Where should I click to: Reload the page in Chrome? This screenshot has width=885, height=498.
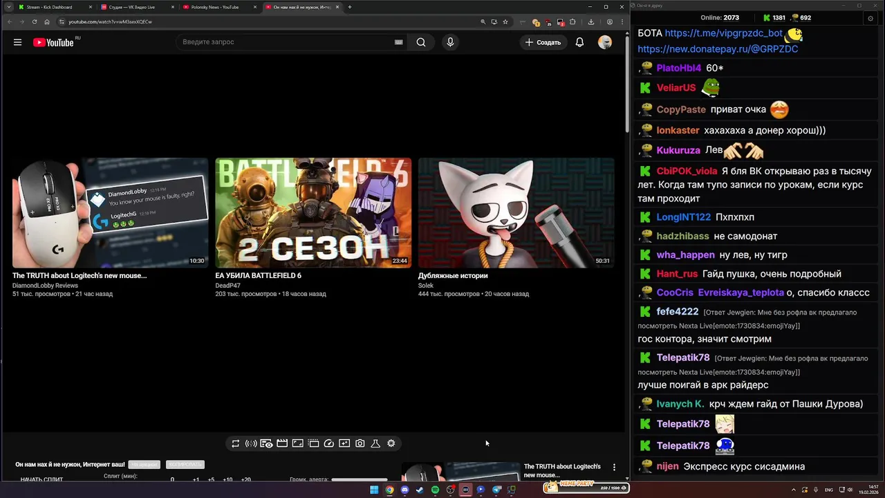click(x=34, y=21)
